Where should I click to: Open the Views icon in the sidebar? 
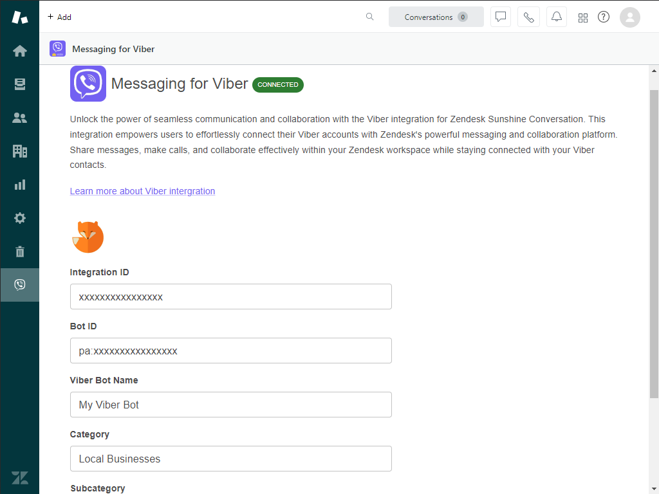click(19, 84)
